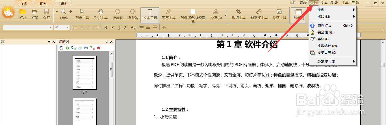Click the 打印 printer icon
This screenshot has height=125, width=386.
[35, 14]
